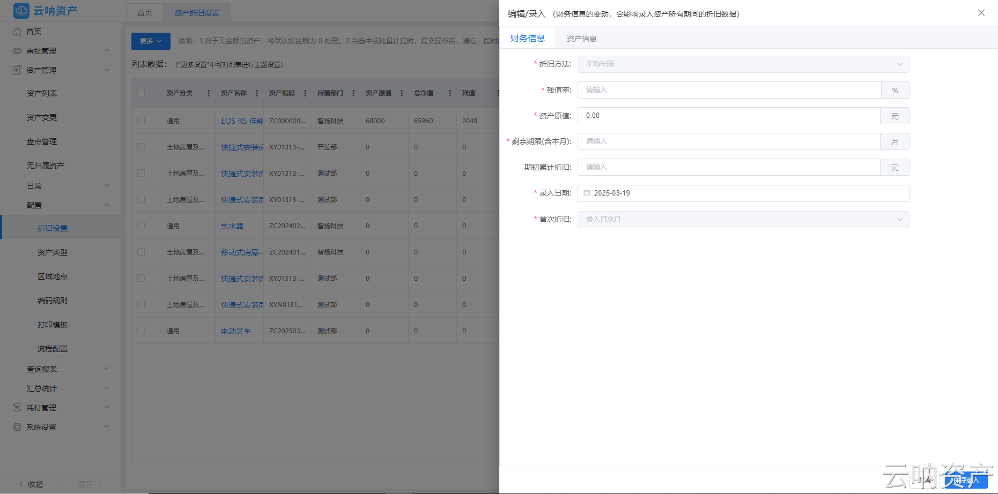Click the calendar icon in 录入日期 field
Image resolution: width=998 pixels, height=494 pixels.
(587, 193)
